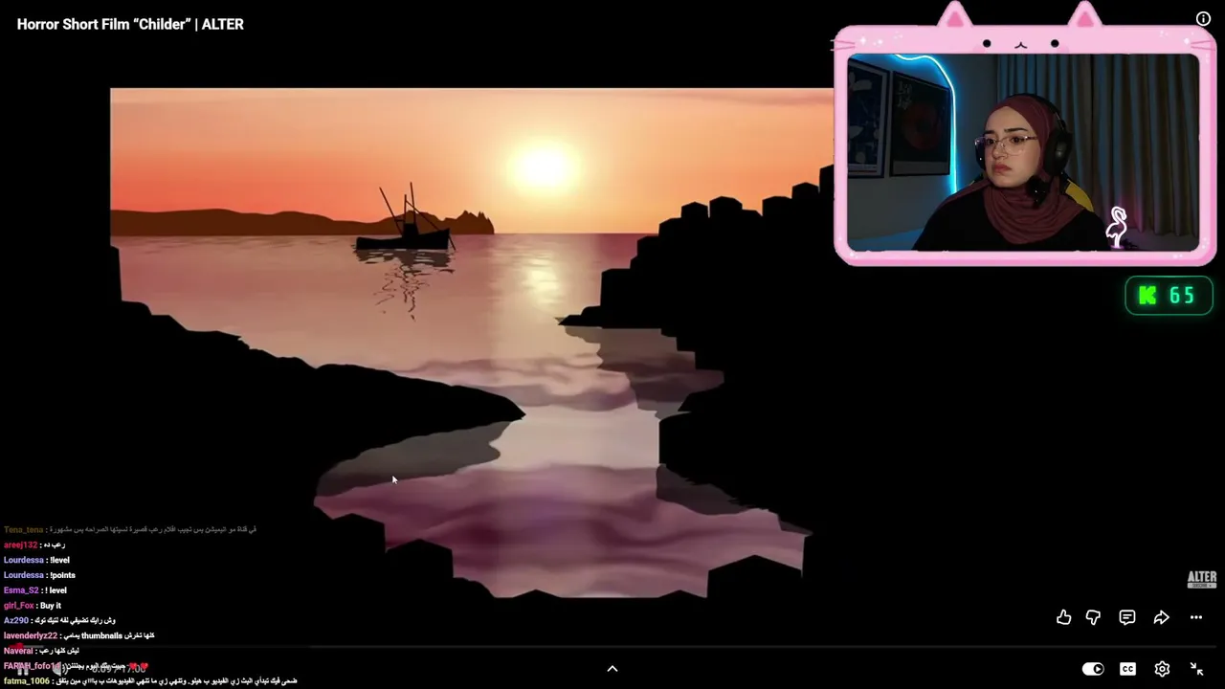Click the sunset video frame to pause
Image resolution: width=1225 pixels, height=689 pixels.
471,343
